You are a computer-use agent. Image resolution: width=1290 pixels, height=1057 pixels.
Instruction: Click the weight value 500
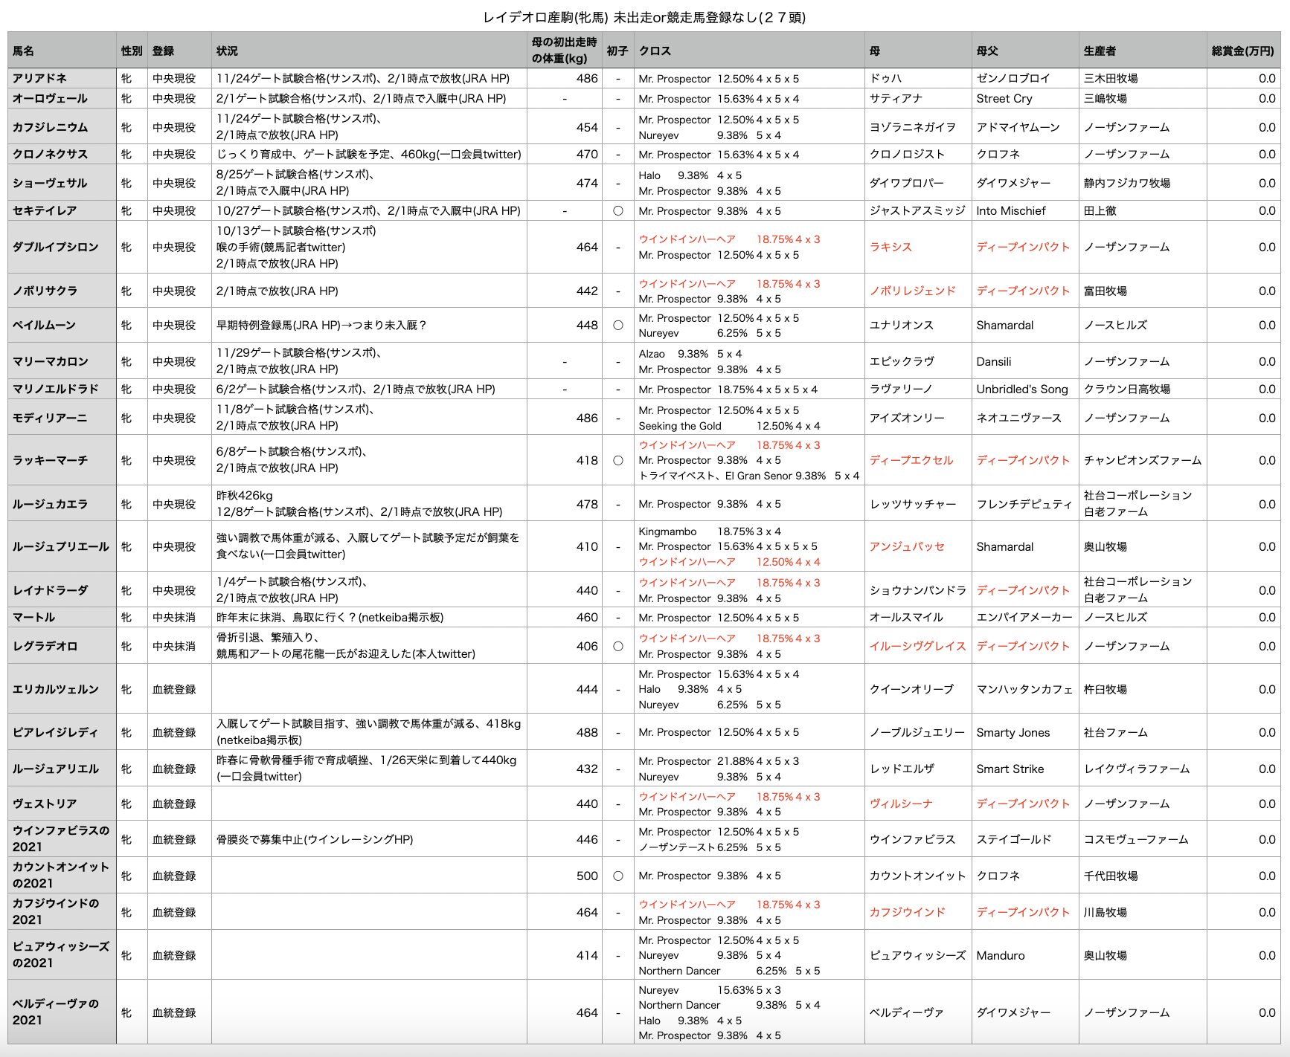pyautogui.click(x=587, y=876)
